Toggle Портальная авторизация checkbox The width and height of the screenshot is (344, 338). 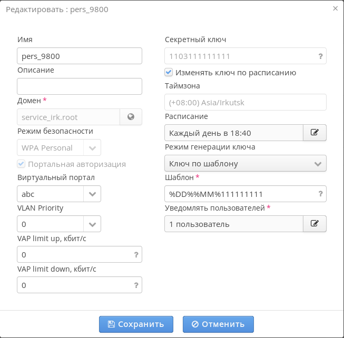(21, 164)
